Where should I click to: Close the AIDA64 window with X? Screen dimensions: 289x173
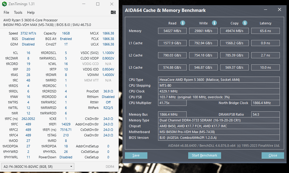[280, 9]
